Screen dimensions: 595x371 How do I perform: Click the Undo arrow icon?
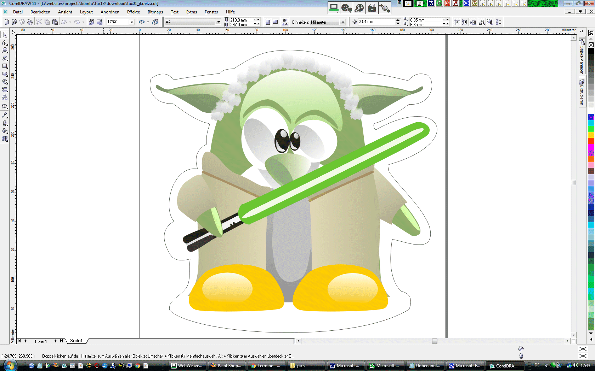[x=64, y=22]
